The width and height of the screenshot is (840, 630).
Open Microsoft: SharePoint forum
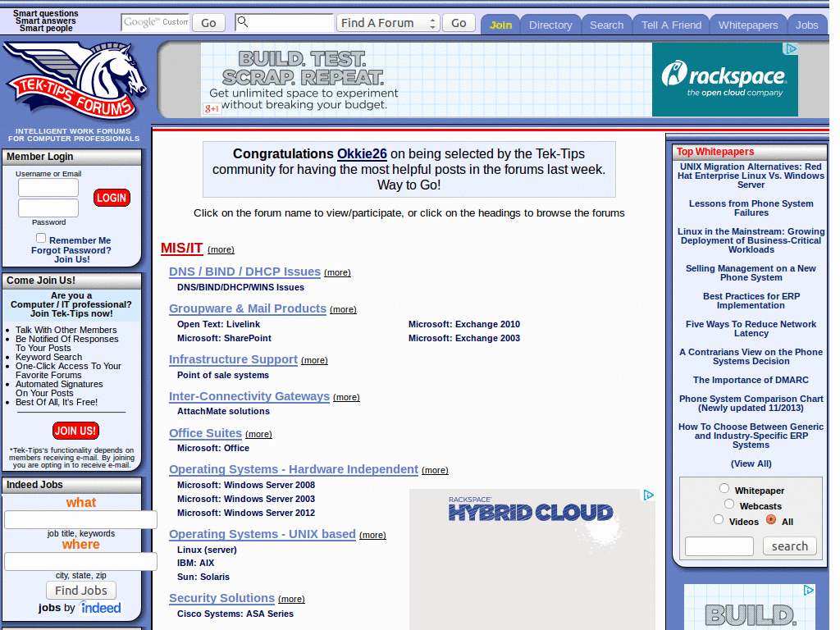click(224, 338)
